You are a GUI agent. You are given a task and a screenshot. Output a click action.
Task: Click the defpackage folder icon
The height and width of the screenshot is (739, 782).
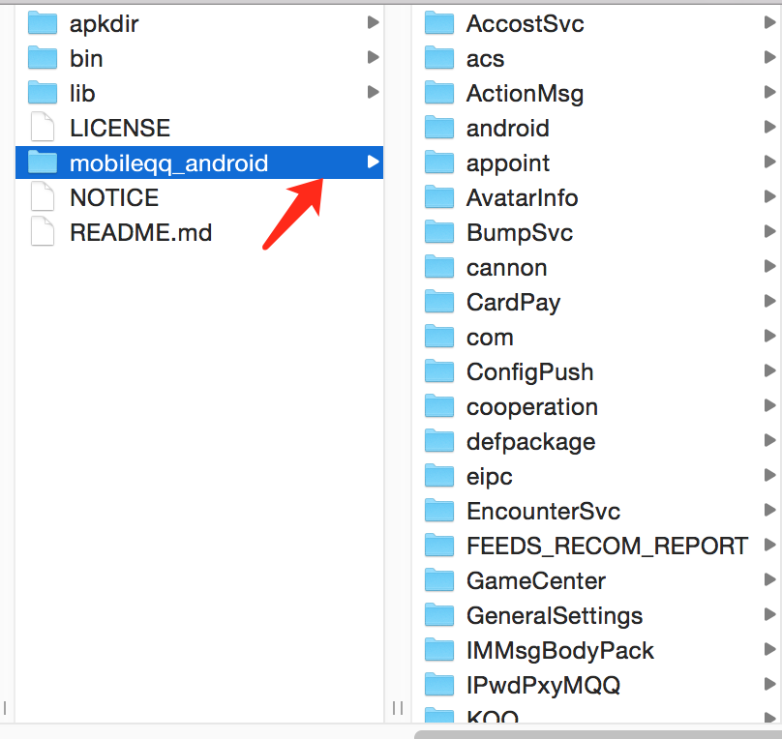[439, 441]
